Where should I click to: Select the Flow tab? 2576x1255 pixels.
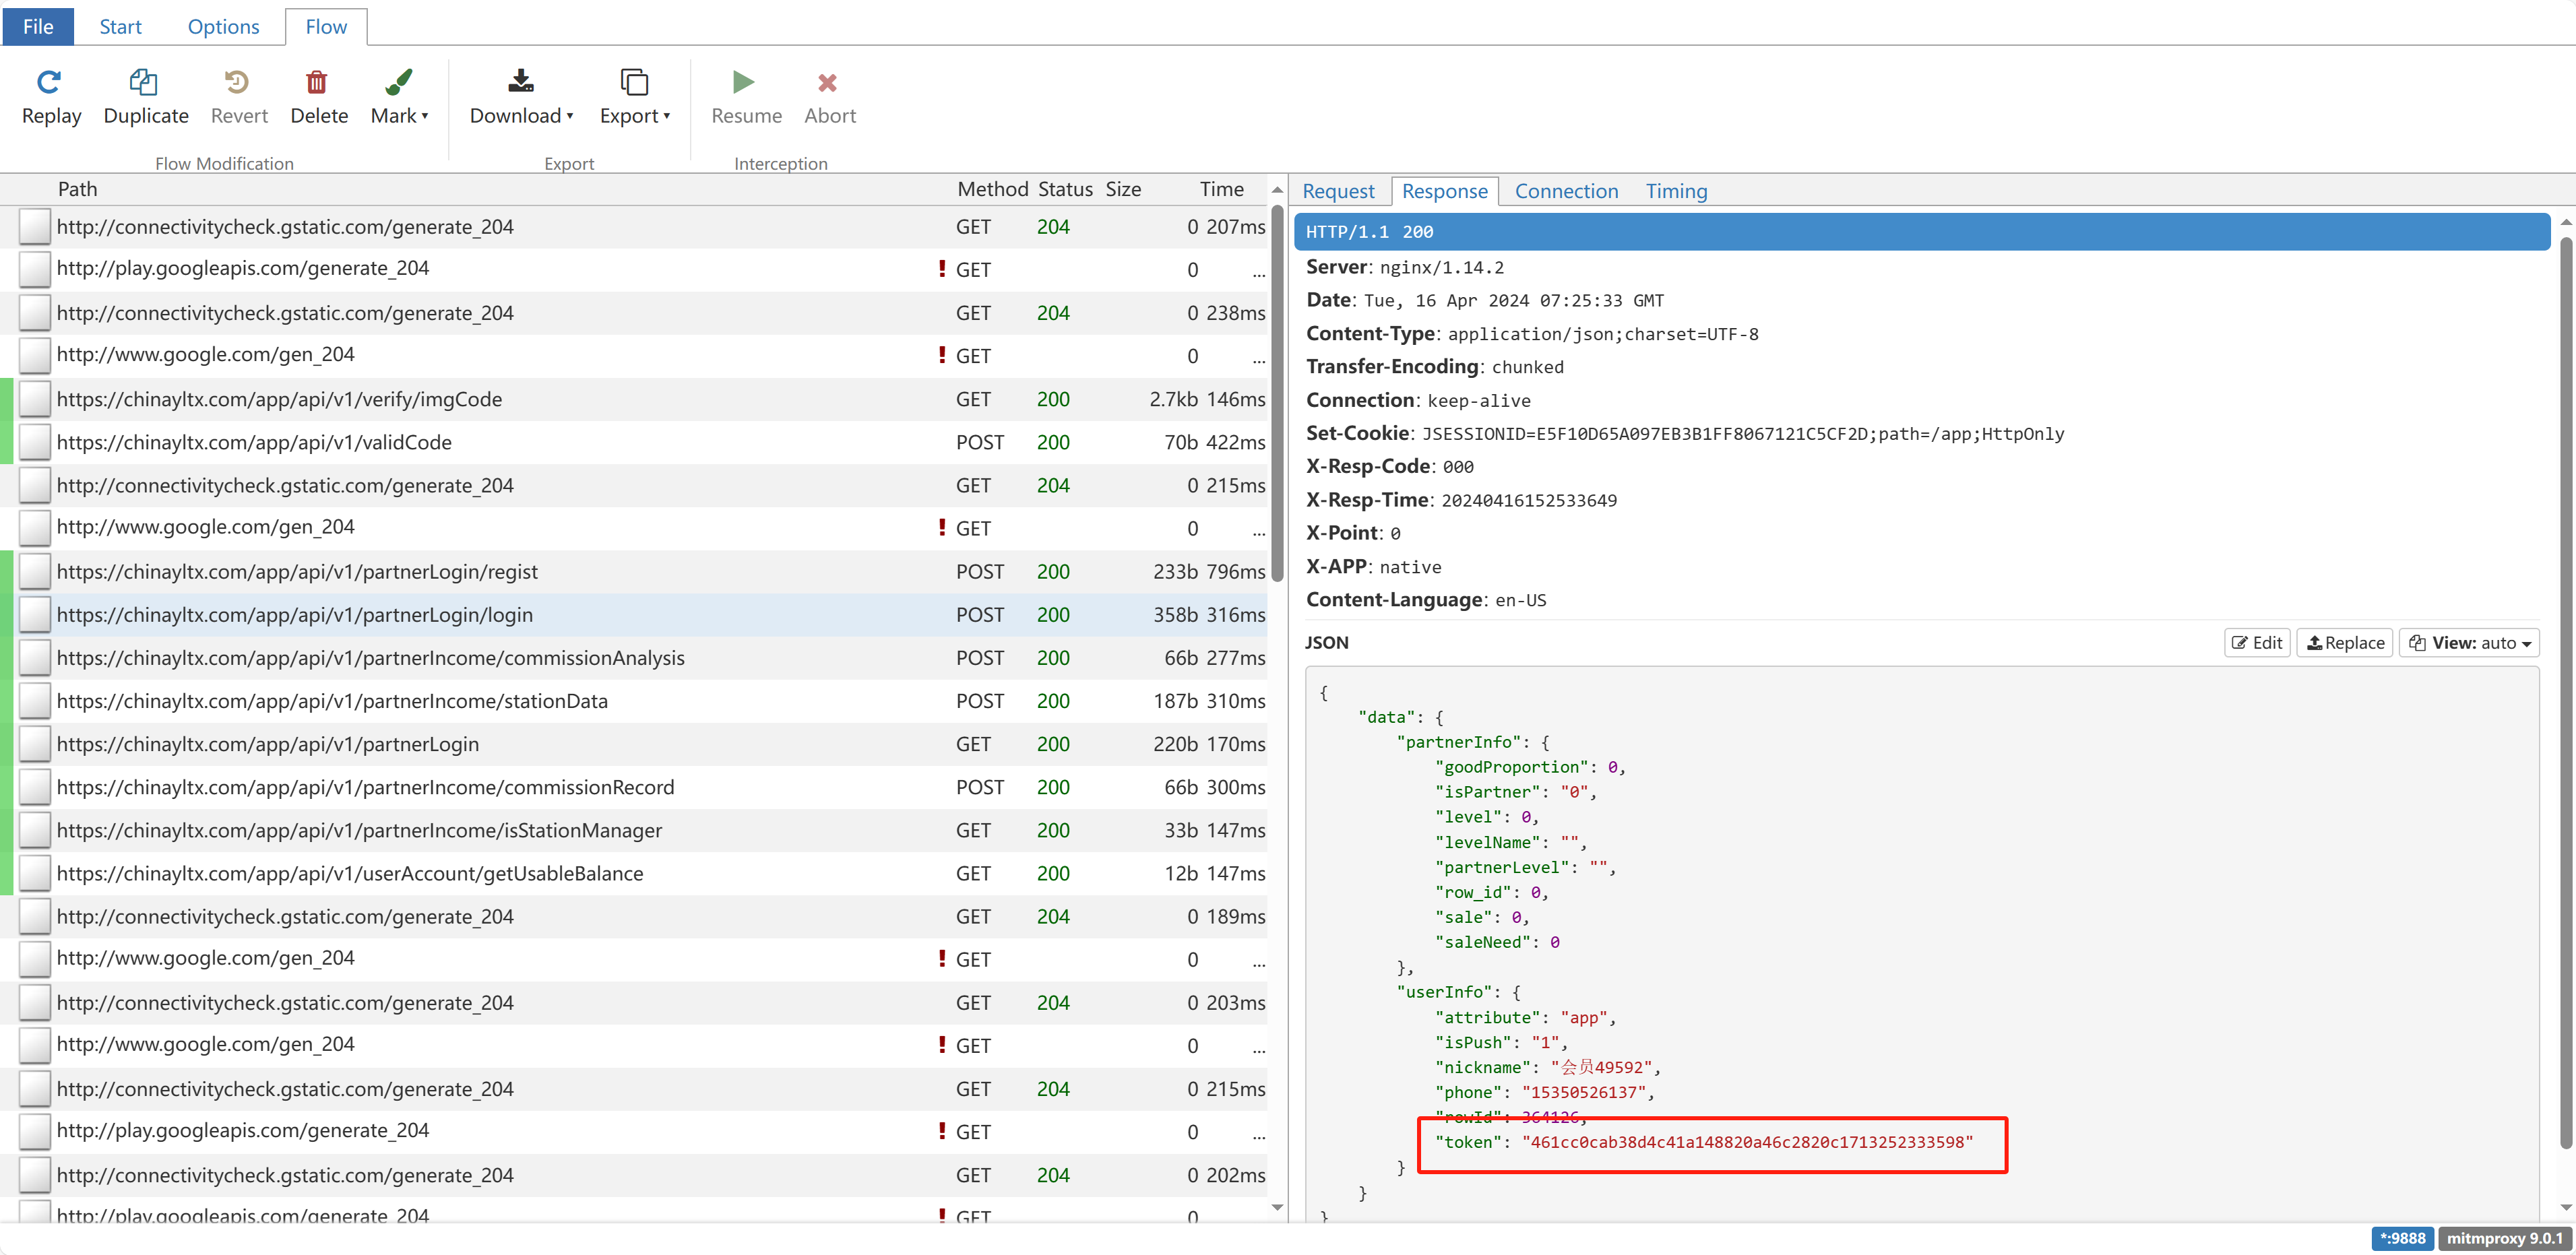coord(326,26)
